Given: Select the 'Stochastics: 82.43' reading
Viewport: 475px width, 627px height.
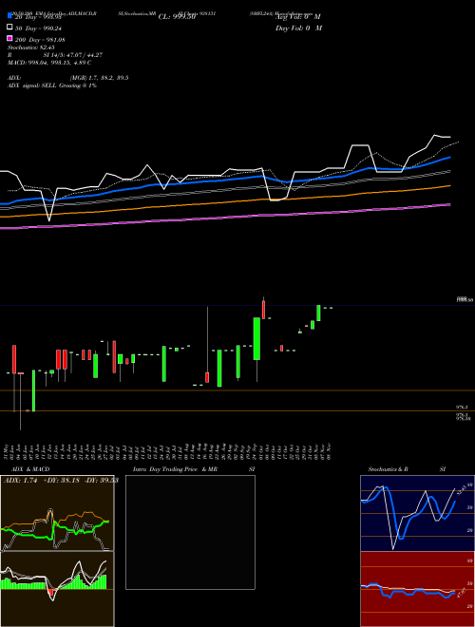Looking at the screenshot, I should [x=30, y=47].
